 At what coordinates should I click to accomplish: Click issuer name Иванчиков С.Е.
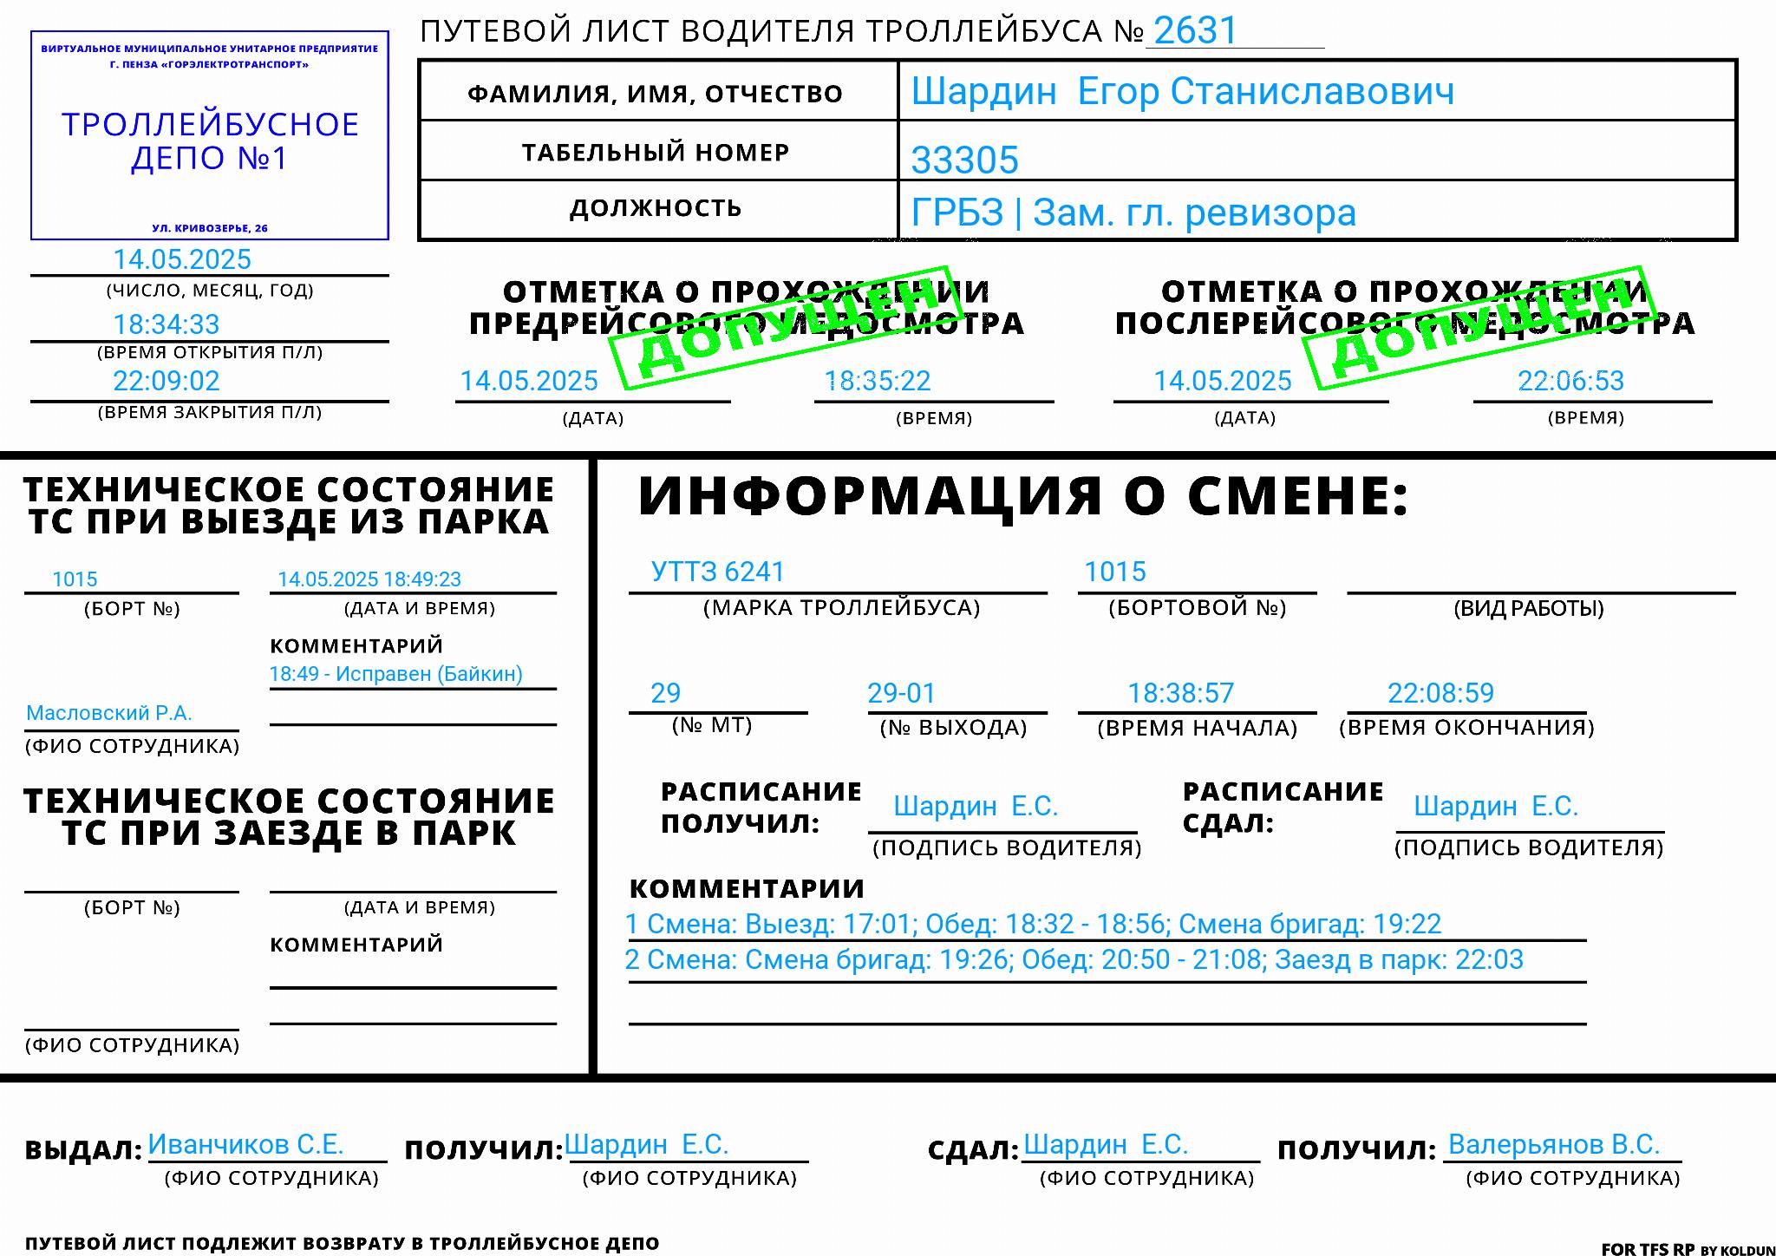[246, 1144]
